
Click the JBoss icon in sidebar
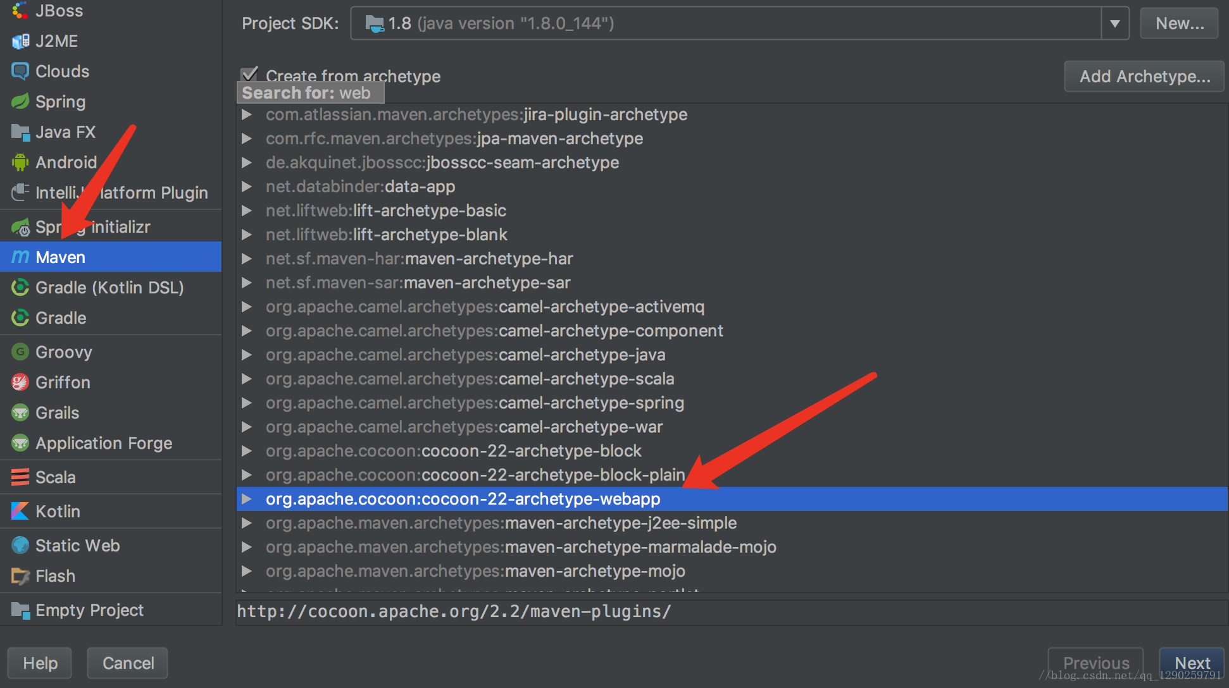(20, 11)
